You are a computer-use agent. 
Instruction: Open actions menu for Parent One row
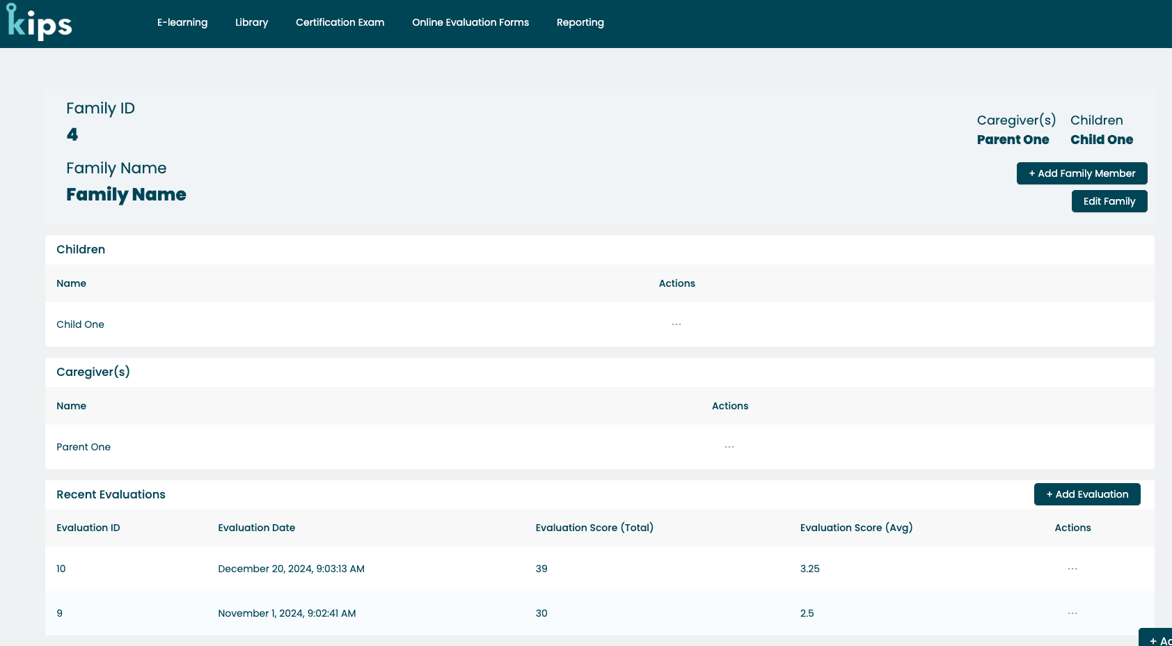729,447
